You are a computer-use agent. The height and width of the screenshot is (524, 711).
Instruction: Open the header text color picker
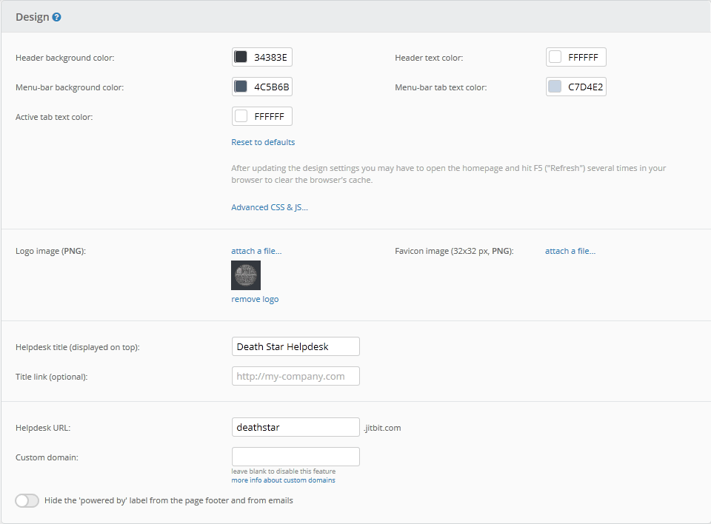[x=555, y=56]
